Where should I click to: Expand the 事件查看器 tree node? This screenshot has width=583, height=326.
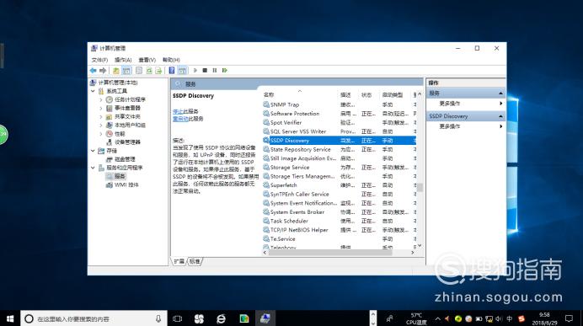(101, 108)
